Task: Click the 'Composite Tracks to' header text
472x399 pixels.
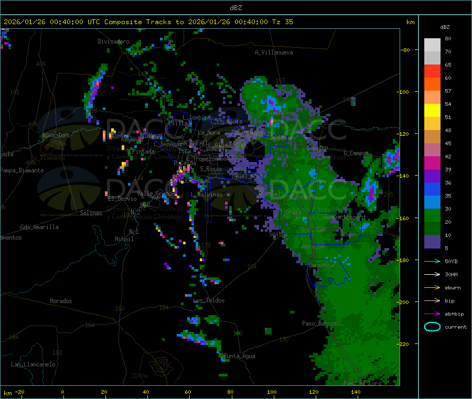Action: click(x=144, y=22)
